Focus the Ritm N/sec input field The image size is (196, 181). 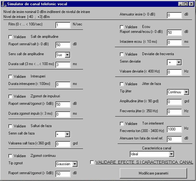pyautogui.click(x=63, y=25)
